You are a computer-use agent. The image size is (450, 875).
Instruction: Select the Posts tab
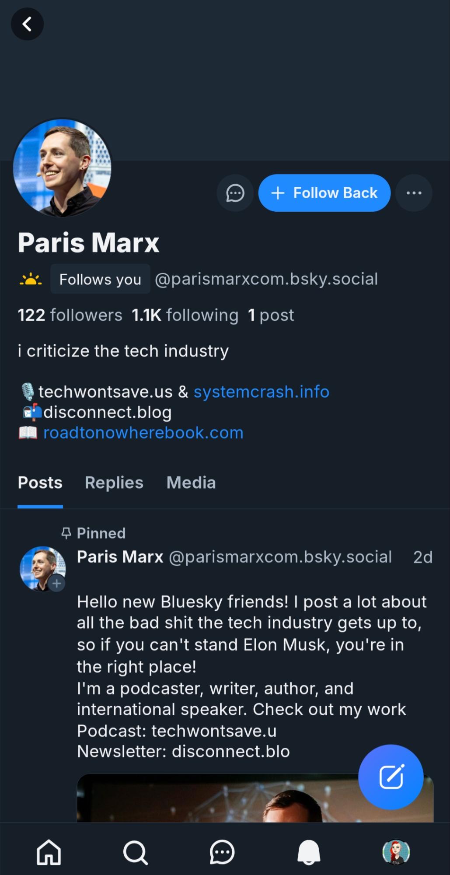[x=40, y=483]
